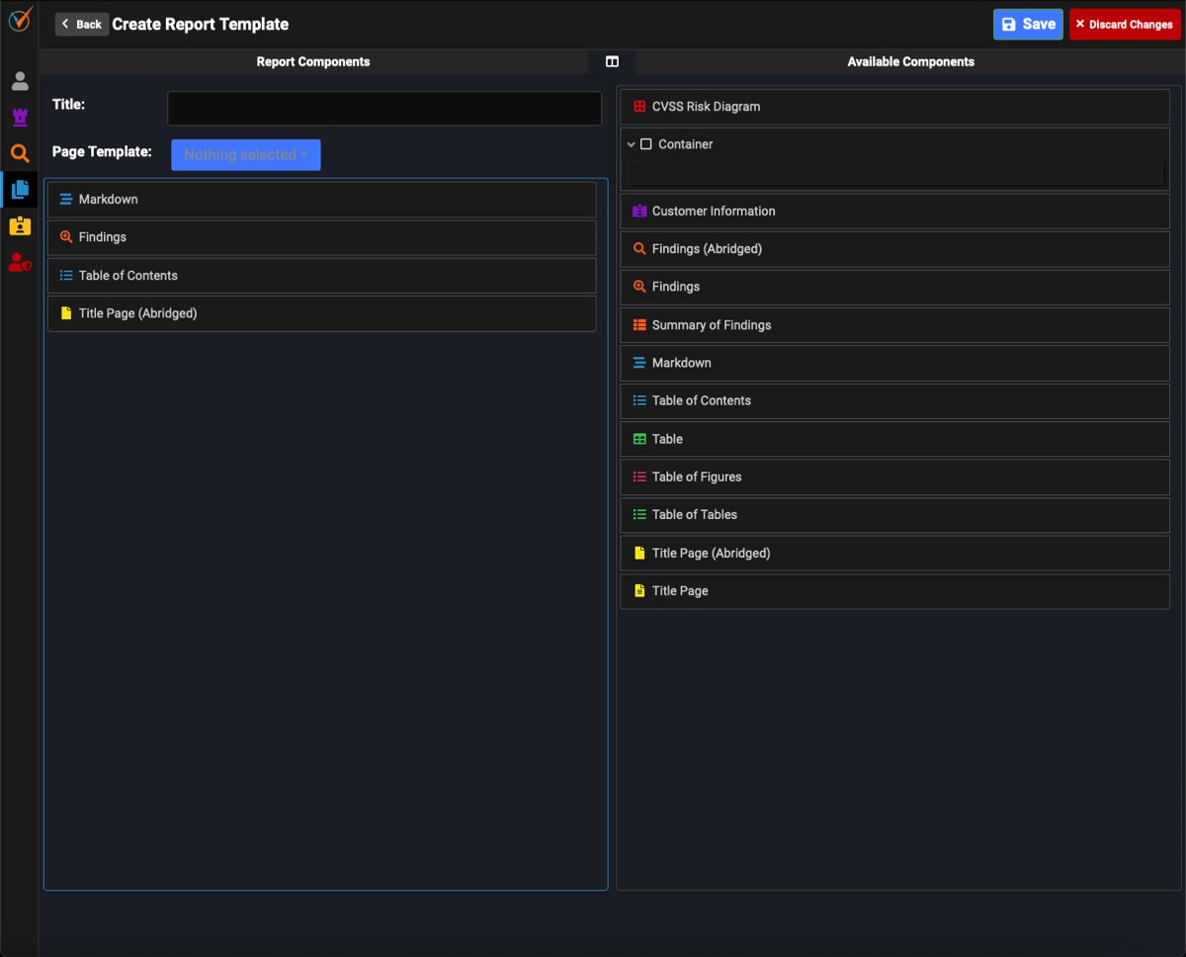Click Table of Contents icon in Available Components
Viewport: 1186px width, 957px height.
point(639,400)
